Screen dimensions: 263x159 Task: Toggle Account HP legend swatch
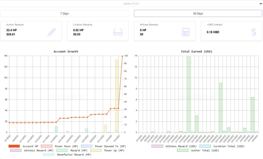(14, 146)
